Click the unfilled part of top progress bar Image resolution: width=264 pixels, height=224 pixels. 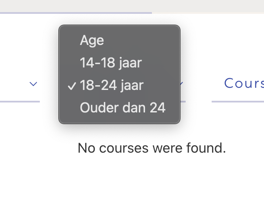[x=208, y=13]
